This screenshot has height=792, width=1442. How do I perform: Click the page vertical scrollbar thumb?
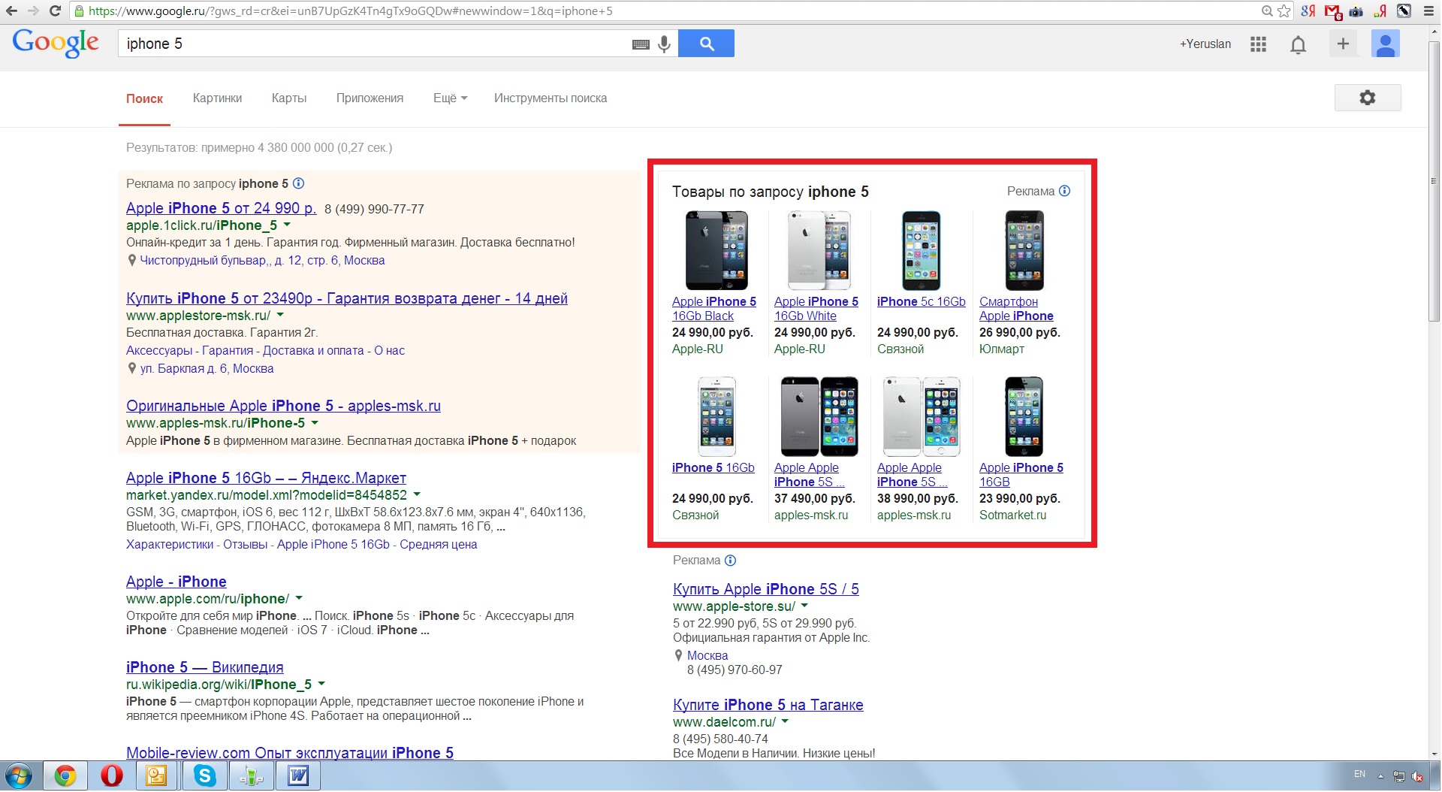1434,180
